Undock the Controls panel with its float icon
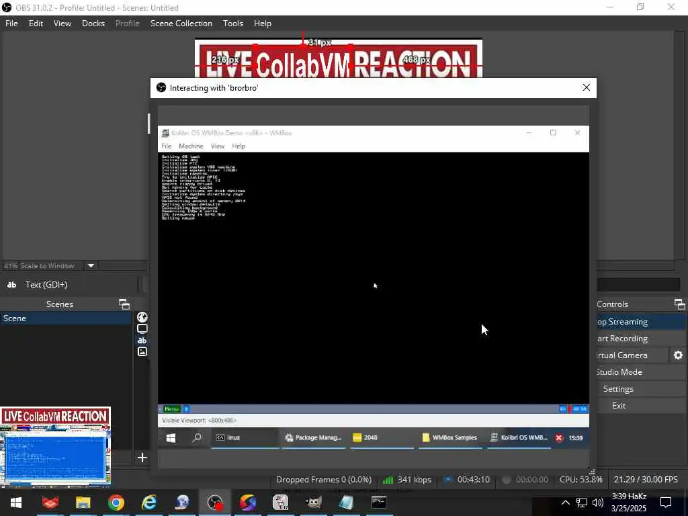688x516 pixels. 679,304
